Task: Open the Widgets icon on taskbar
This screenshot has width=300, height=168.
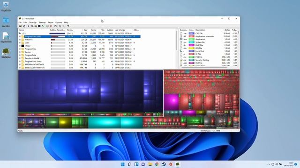Action: [136, 164]
